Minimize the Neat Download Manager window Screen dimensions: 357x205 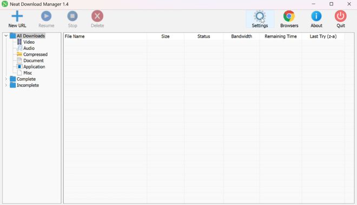coord(314,4)
